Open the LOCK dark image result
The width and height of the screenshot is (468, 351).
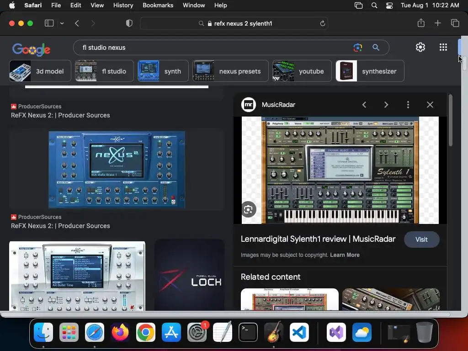pos(189,275)
